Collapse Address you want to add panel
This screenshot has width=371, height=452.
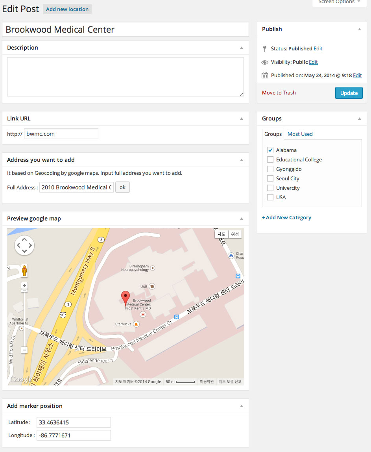(242, 160)
